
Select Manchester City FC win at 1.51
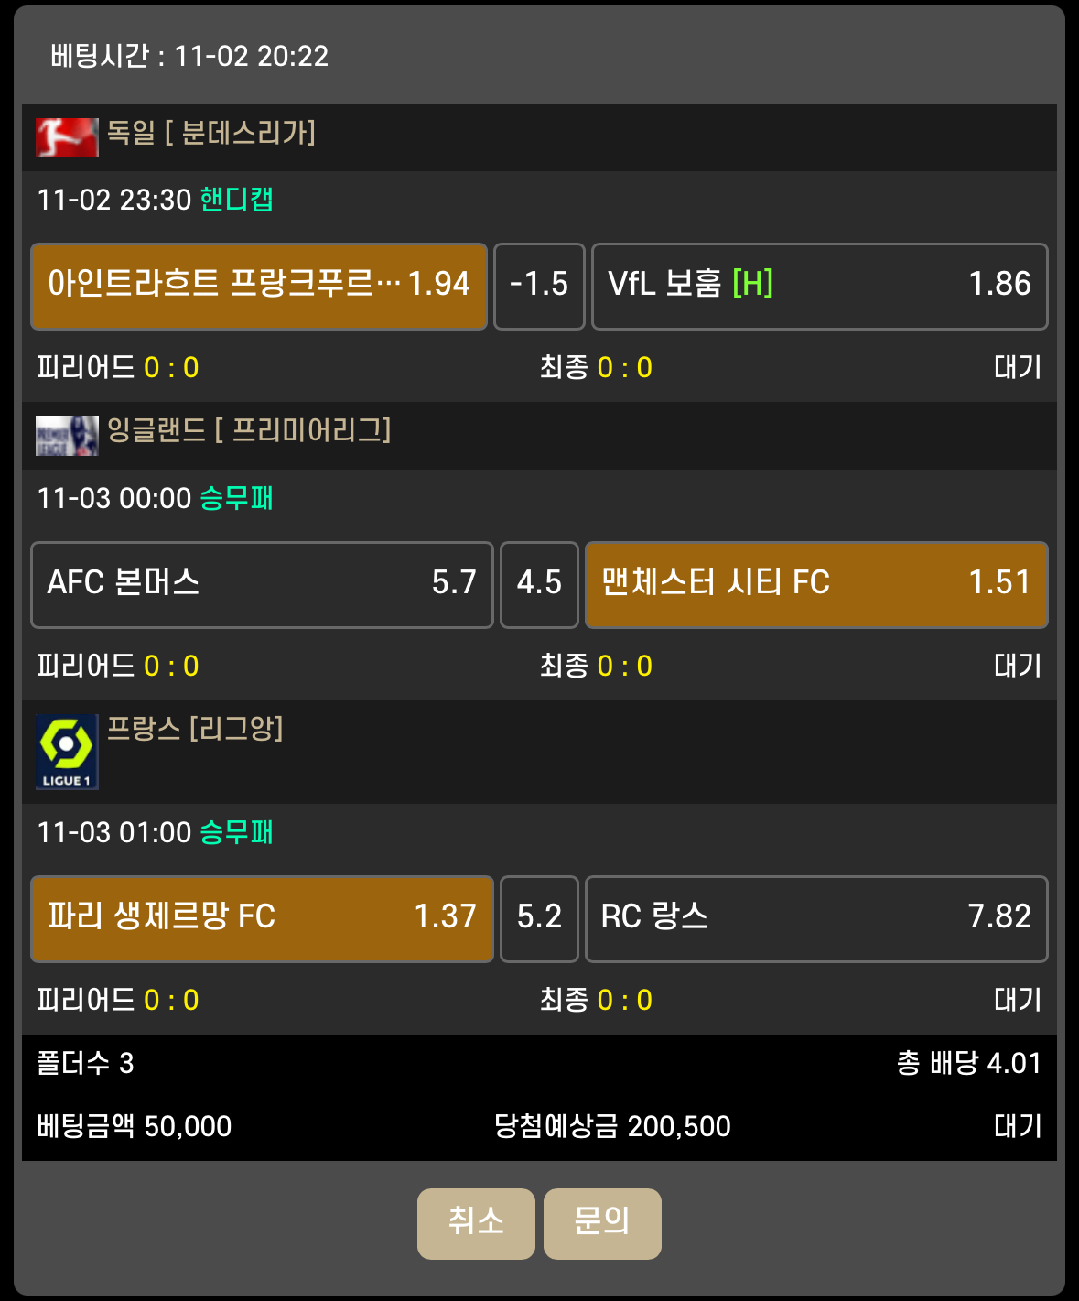pyautogui.click(x=815, y=584)
